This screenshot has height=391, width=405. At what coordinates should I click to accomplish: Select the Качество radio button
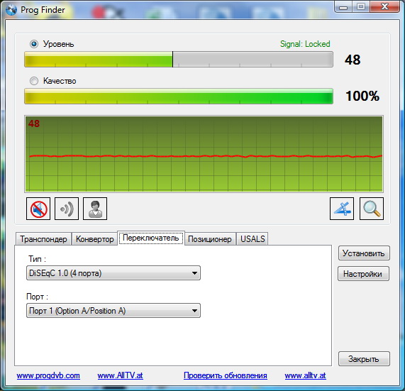[x=34, y=81]
